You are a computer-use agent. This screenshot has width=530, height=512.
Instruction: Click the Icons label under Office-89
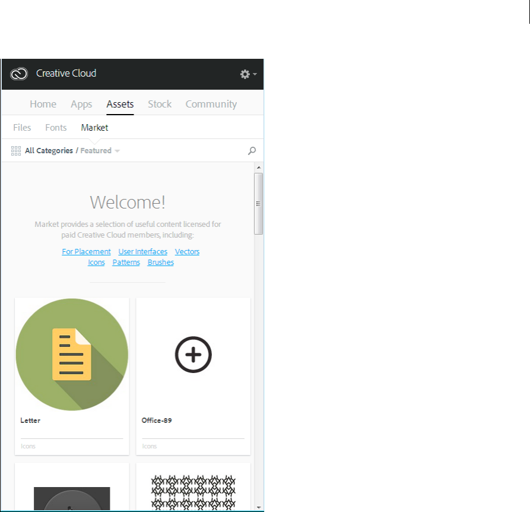(150, 446)
